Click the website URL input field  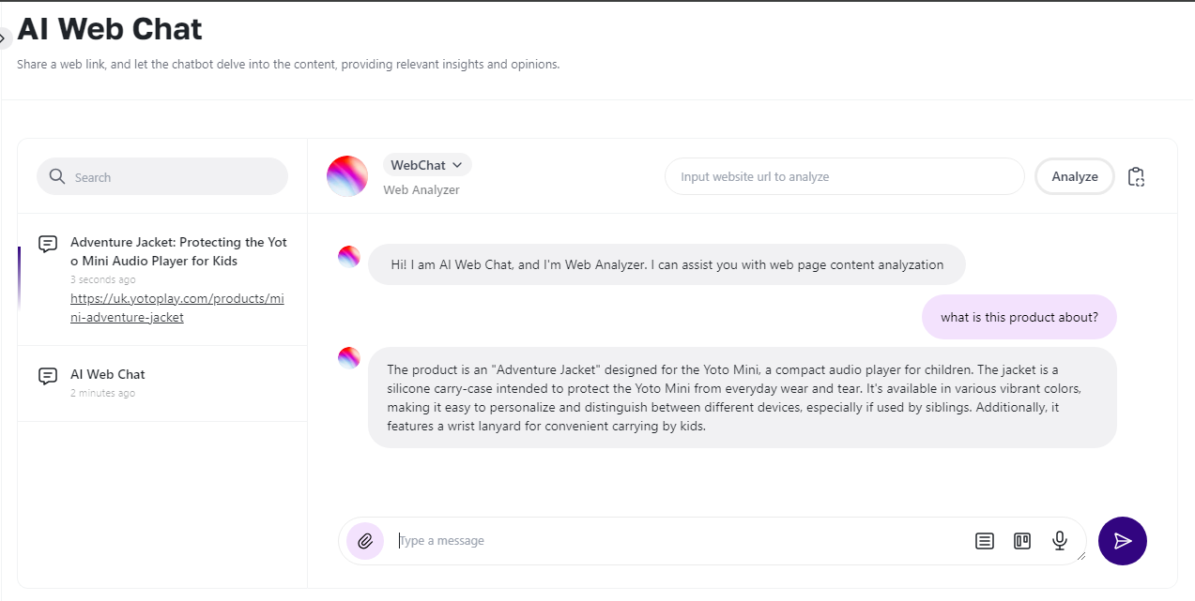(843, 176)
